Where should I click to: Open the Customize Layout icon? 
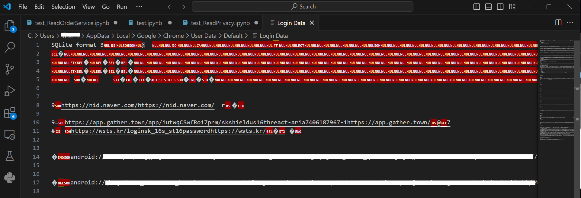pyautogui.click(x=512, y=7)
